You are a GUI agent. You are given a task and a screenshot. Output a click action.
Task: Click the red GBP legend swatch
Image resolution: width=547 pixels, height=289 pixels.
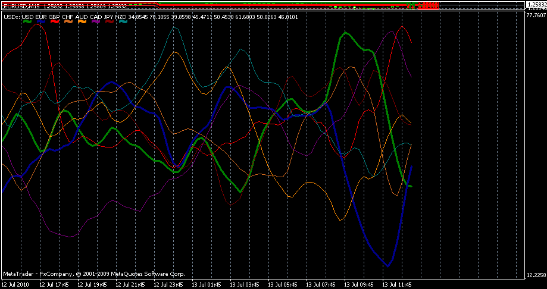pyautogui.click(x=55, y=21)
